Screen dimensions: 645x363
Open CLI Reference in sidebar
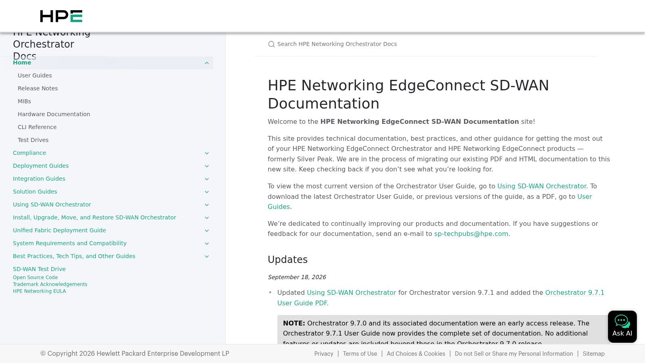pyautogui.click(x=37, y=127)
